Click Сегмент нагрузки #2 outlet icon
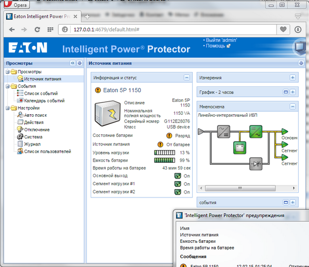Viewport: 309px width, 267px height. pos(178,192)
